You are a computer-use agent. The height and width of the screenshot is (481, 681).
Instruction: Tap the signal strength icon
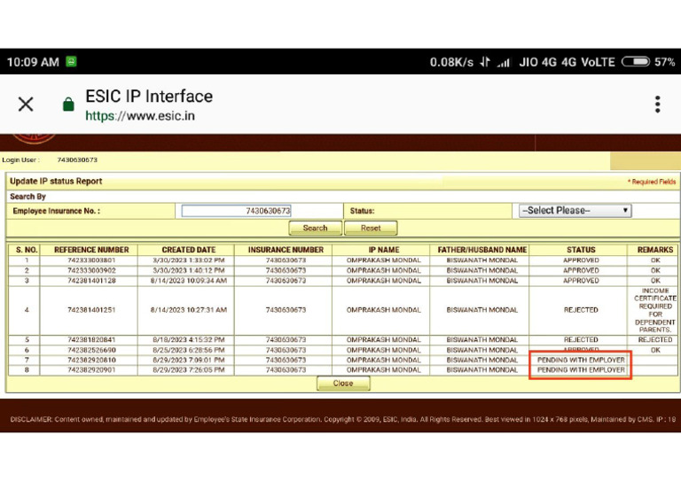tap(504, 63)
